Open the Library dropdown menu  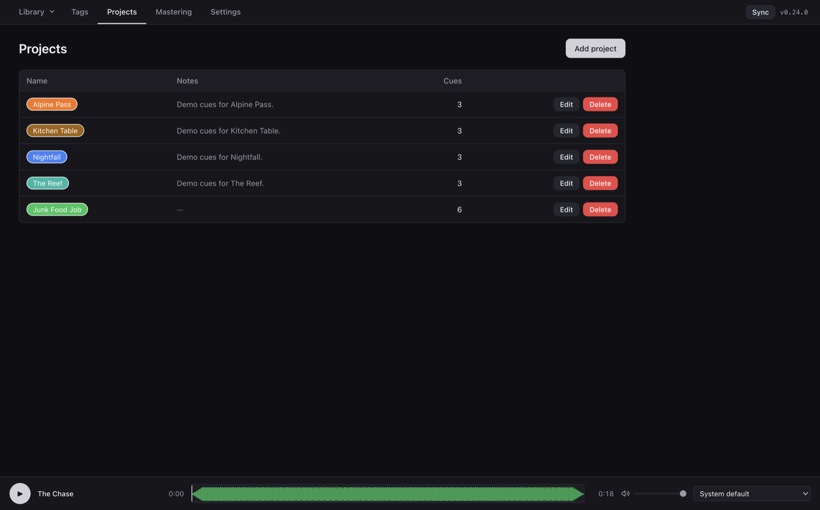36,12
